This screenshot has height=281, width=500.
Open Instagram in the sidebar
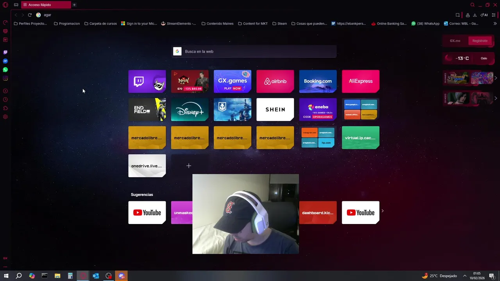point(5,78)
